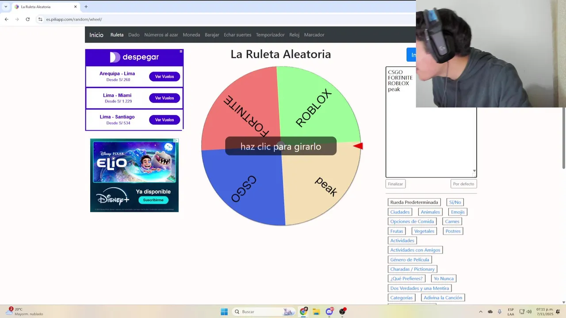The width and height of the screenshot is (566, 318).
Task: Click the blue CSGO wheel segment
Action: pyautogui.click(x=243, y=188)
